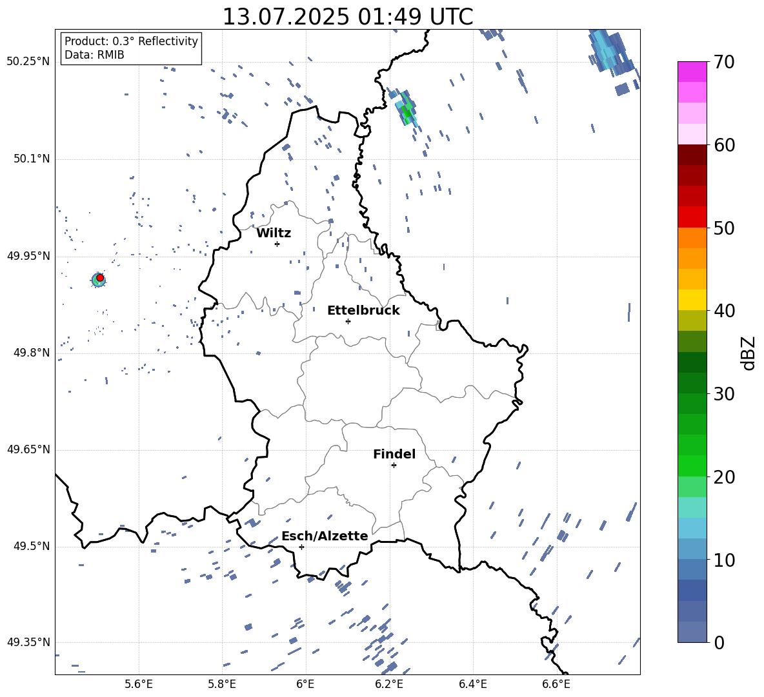This screenshot has width=764, height=697.
Task: Click the 50.1°N latitude label
Action: pos(31,159)
